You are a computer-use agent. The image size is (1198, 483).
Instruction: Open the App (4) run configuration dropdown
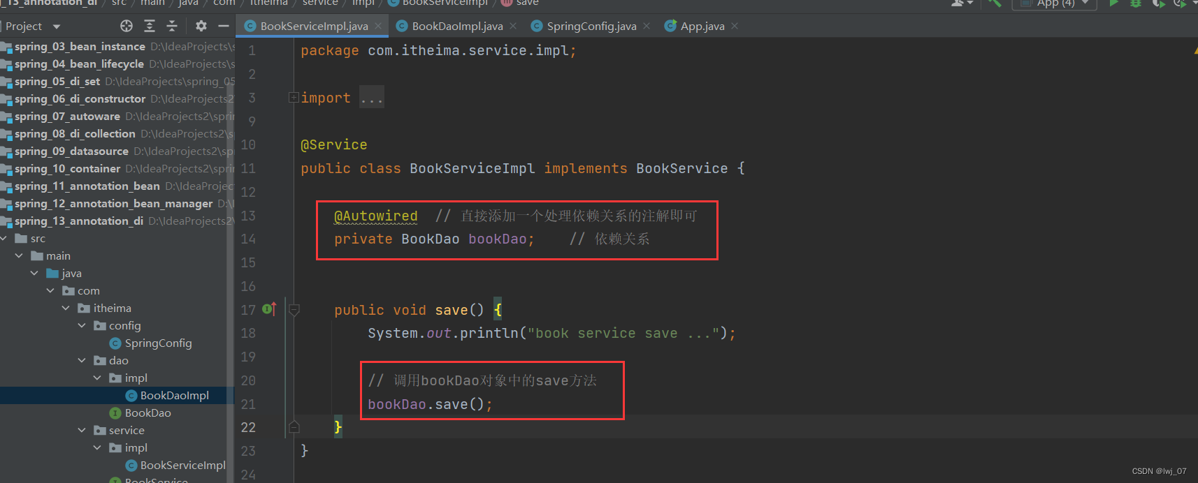point(1085,3)
